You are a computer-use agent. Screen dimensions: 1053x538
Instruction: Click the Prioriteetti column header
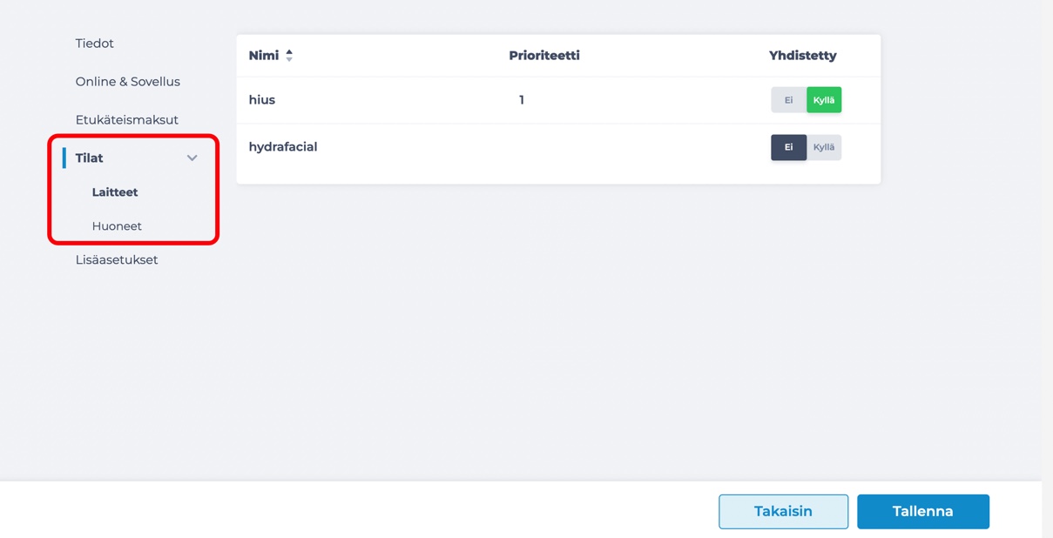tap(544, 56)
